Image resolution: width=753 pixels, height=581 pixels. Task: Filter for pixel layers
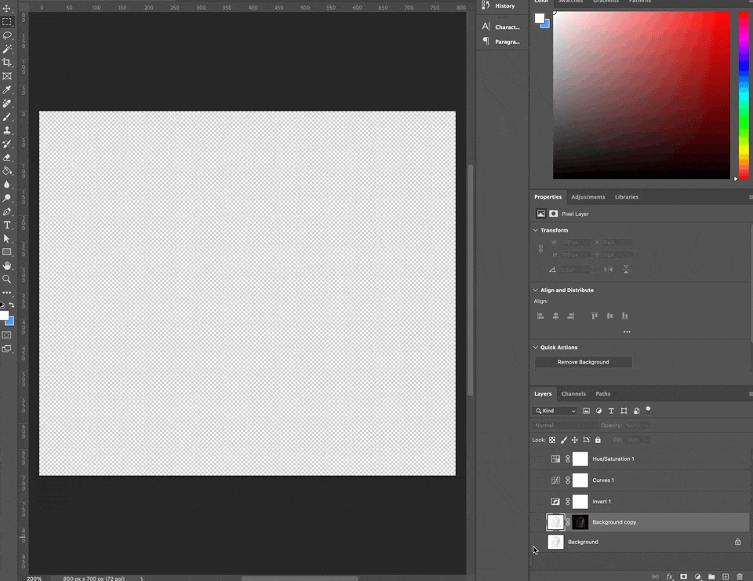[587, 411]
